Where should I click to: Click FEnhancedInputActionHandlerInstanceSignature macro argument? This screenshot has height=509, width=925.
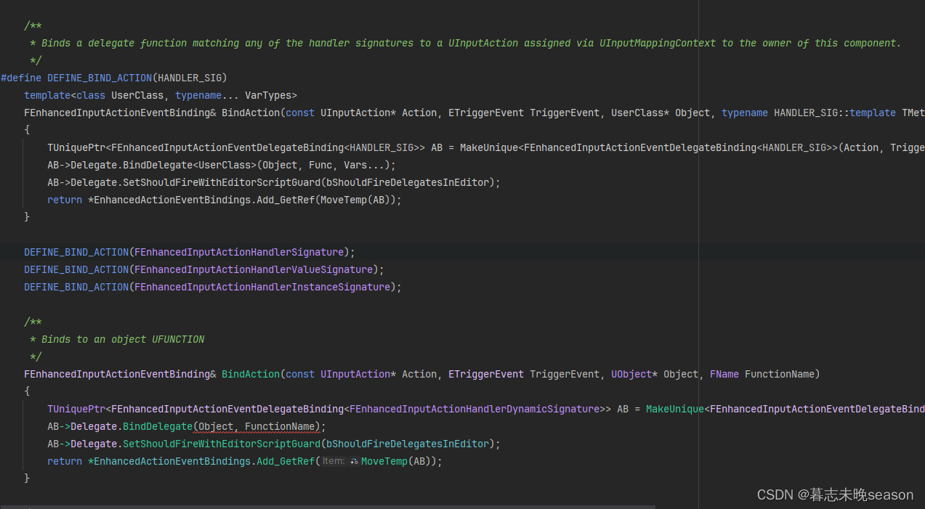coord(262,287)
